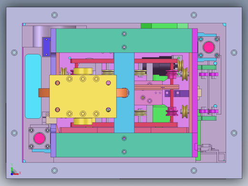Select the lower teal plate
Viewport: 248px width, 186px height.
click(124, 145)
